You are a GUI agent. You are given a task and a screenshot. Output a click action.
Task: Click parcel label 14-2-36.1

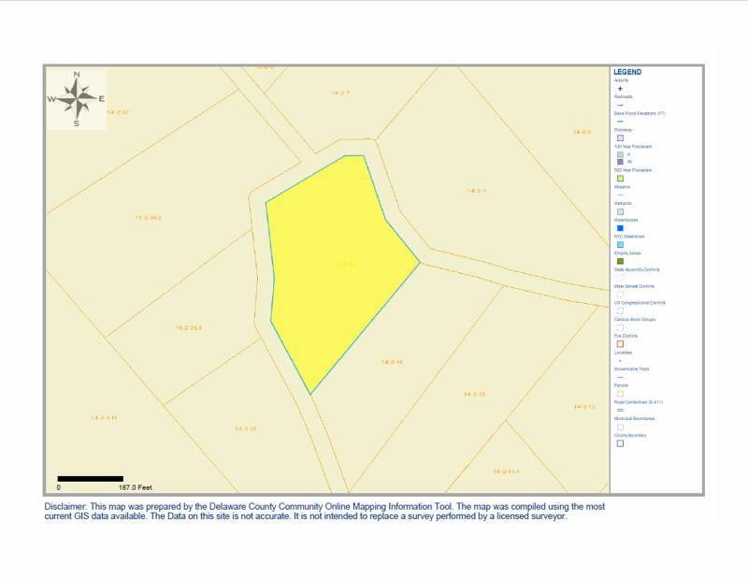[x=189, y=328]
